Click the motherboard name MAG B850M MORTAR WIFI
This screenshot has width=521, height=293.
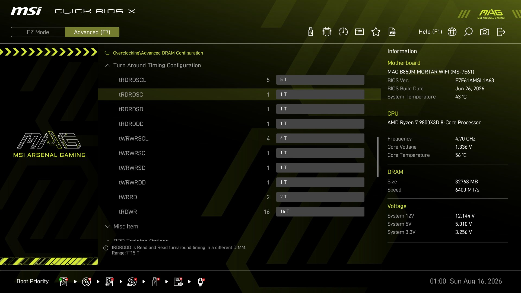tap(431, 72)
